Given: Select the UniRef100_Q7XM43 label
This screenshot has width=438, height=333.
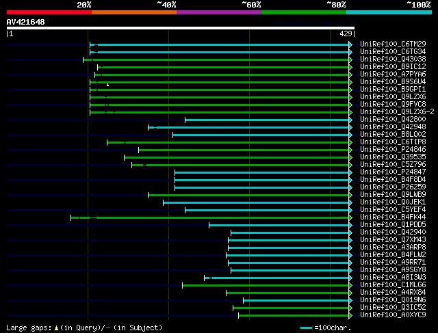Looking at the screenshot, I should click(x=393, y=240).
